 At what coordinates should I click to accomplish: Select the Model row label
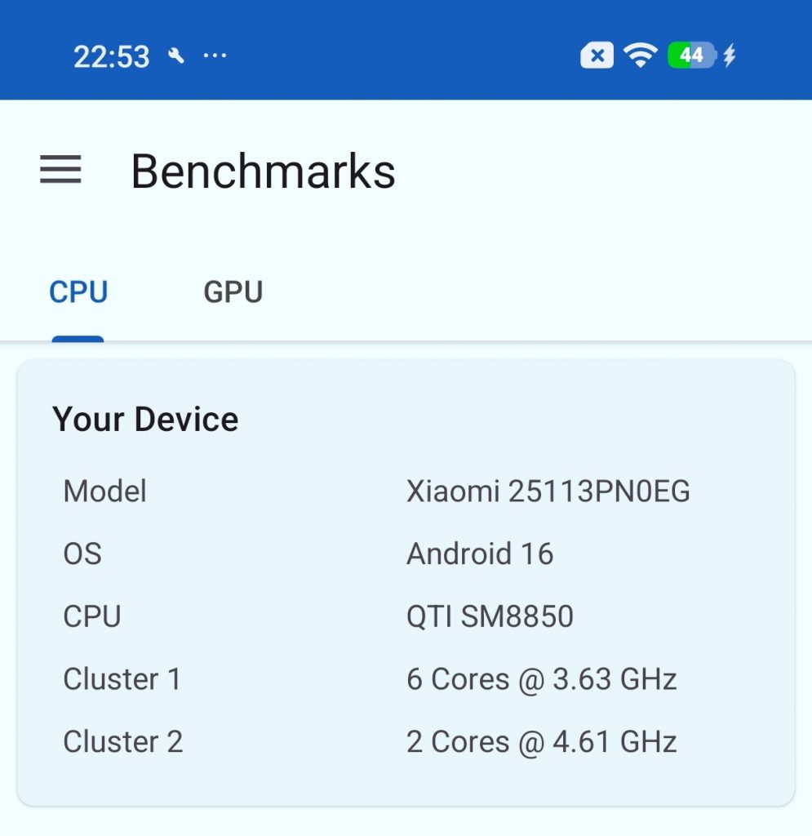click(104, 491)
